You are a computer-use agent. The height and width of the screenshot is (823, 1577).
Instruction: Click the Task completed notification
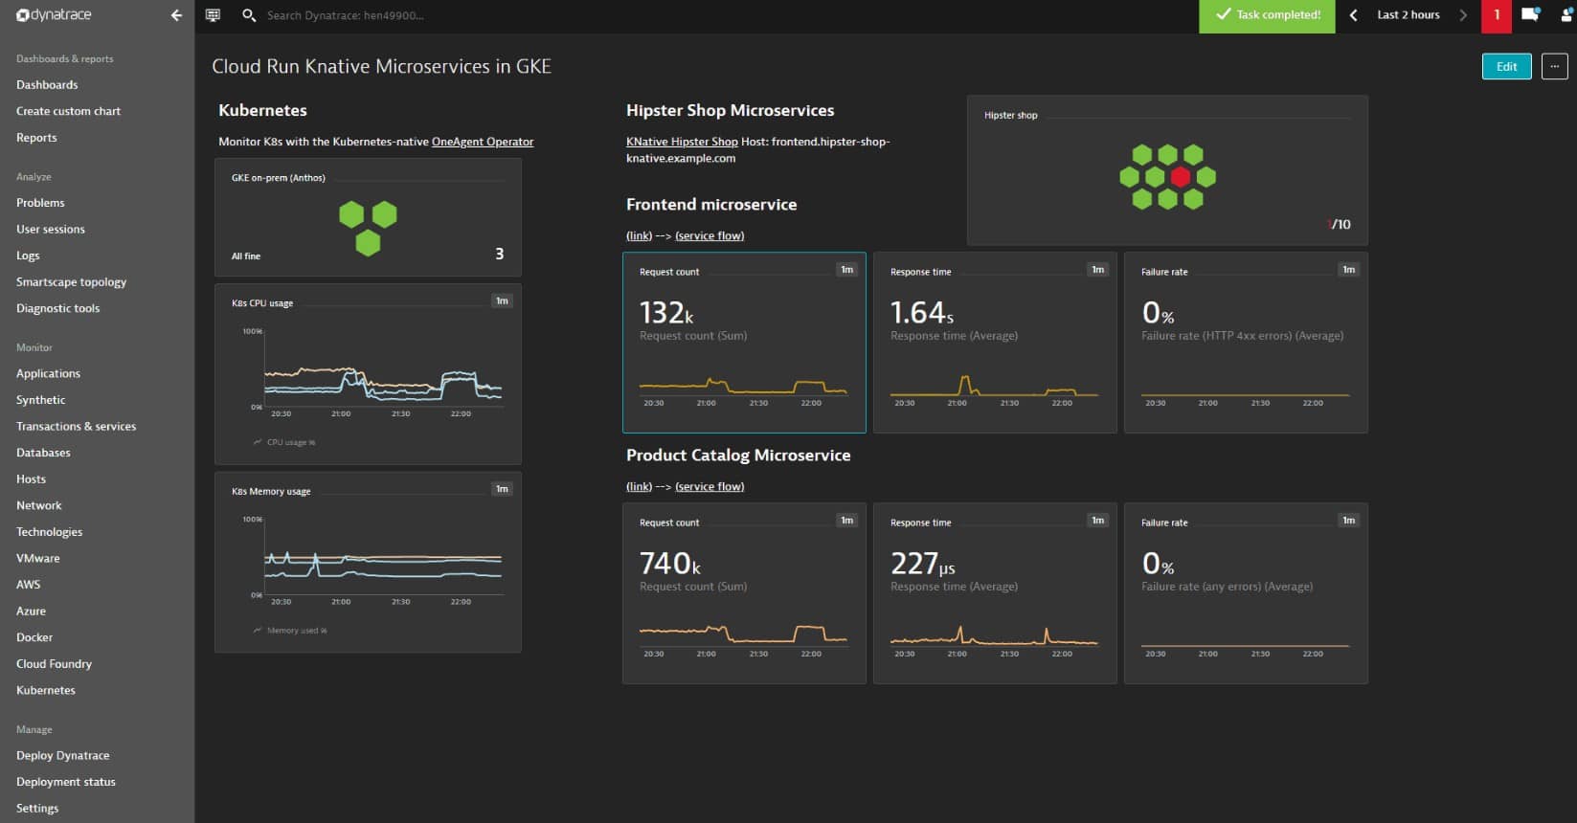coord(1267,15)
